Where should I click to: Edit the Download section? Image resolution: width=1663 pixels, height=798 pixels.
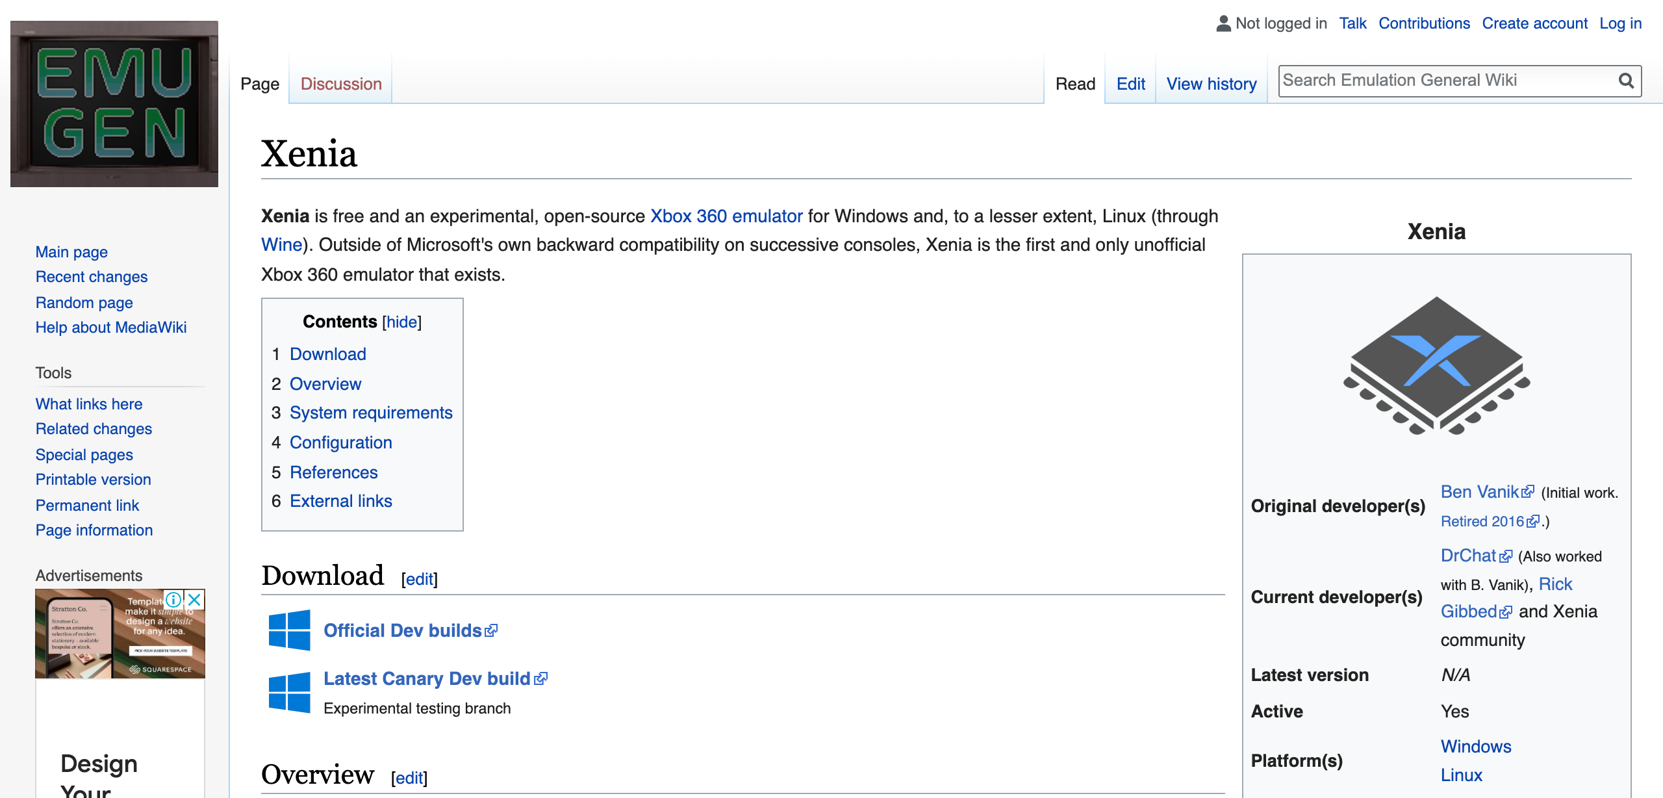tap(420, 579)
